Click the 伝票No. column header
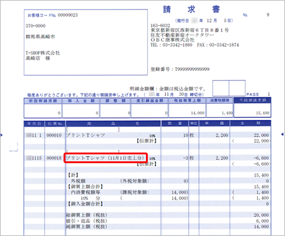Image resolution: width=285 pixels, height=236 pixels. click(x=55, y=124)
